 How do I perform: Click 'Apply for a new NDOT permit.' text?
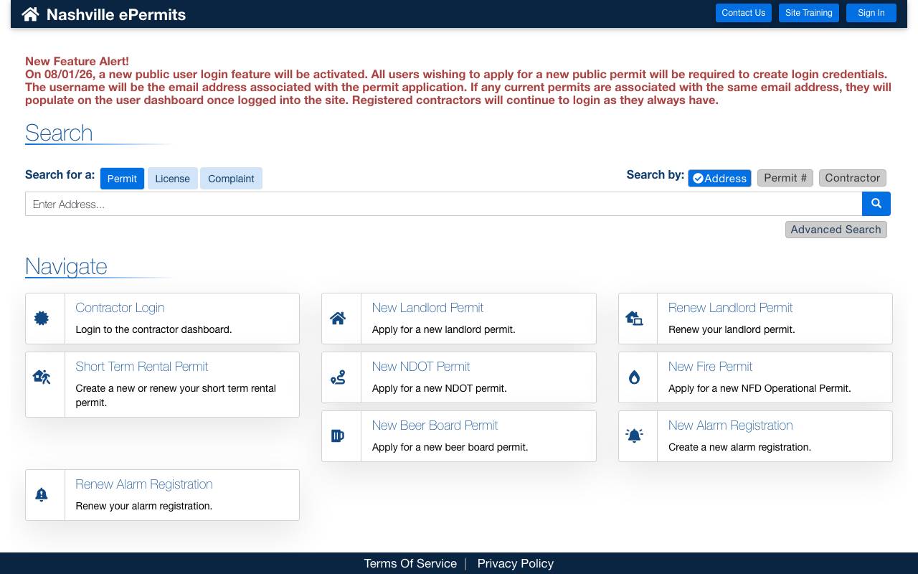click(x=439, y=388)
